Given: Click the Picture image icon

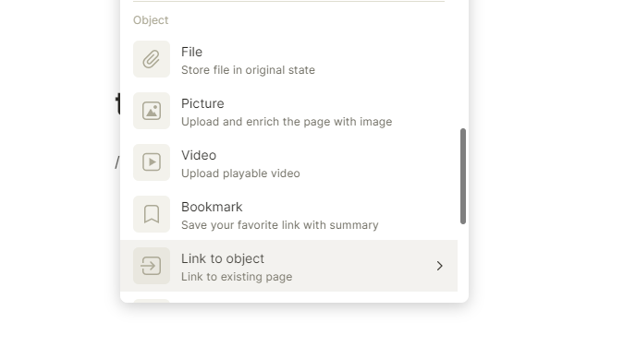Looking at the screenshot, I should coord(152,111).
